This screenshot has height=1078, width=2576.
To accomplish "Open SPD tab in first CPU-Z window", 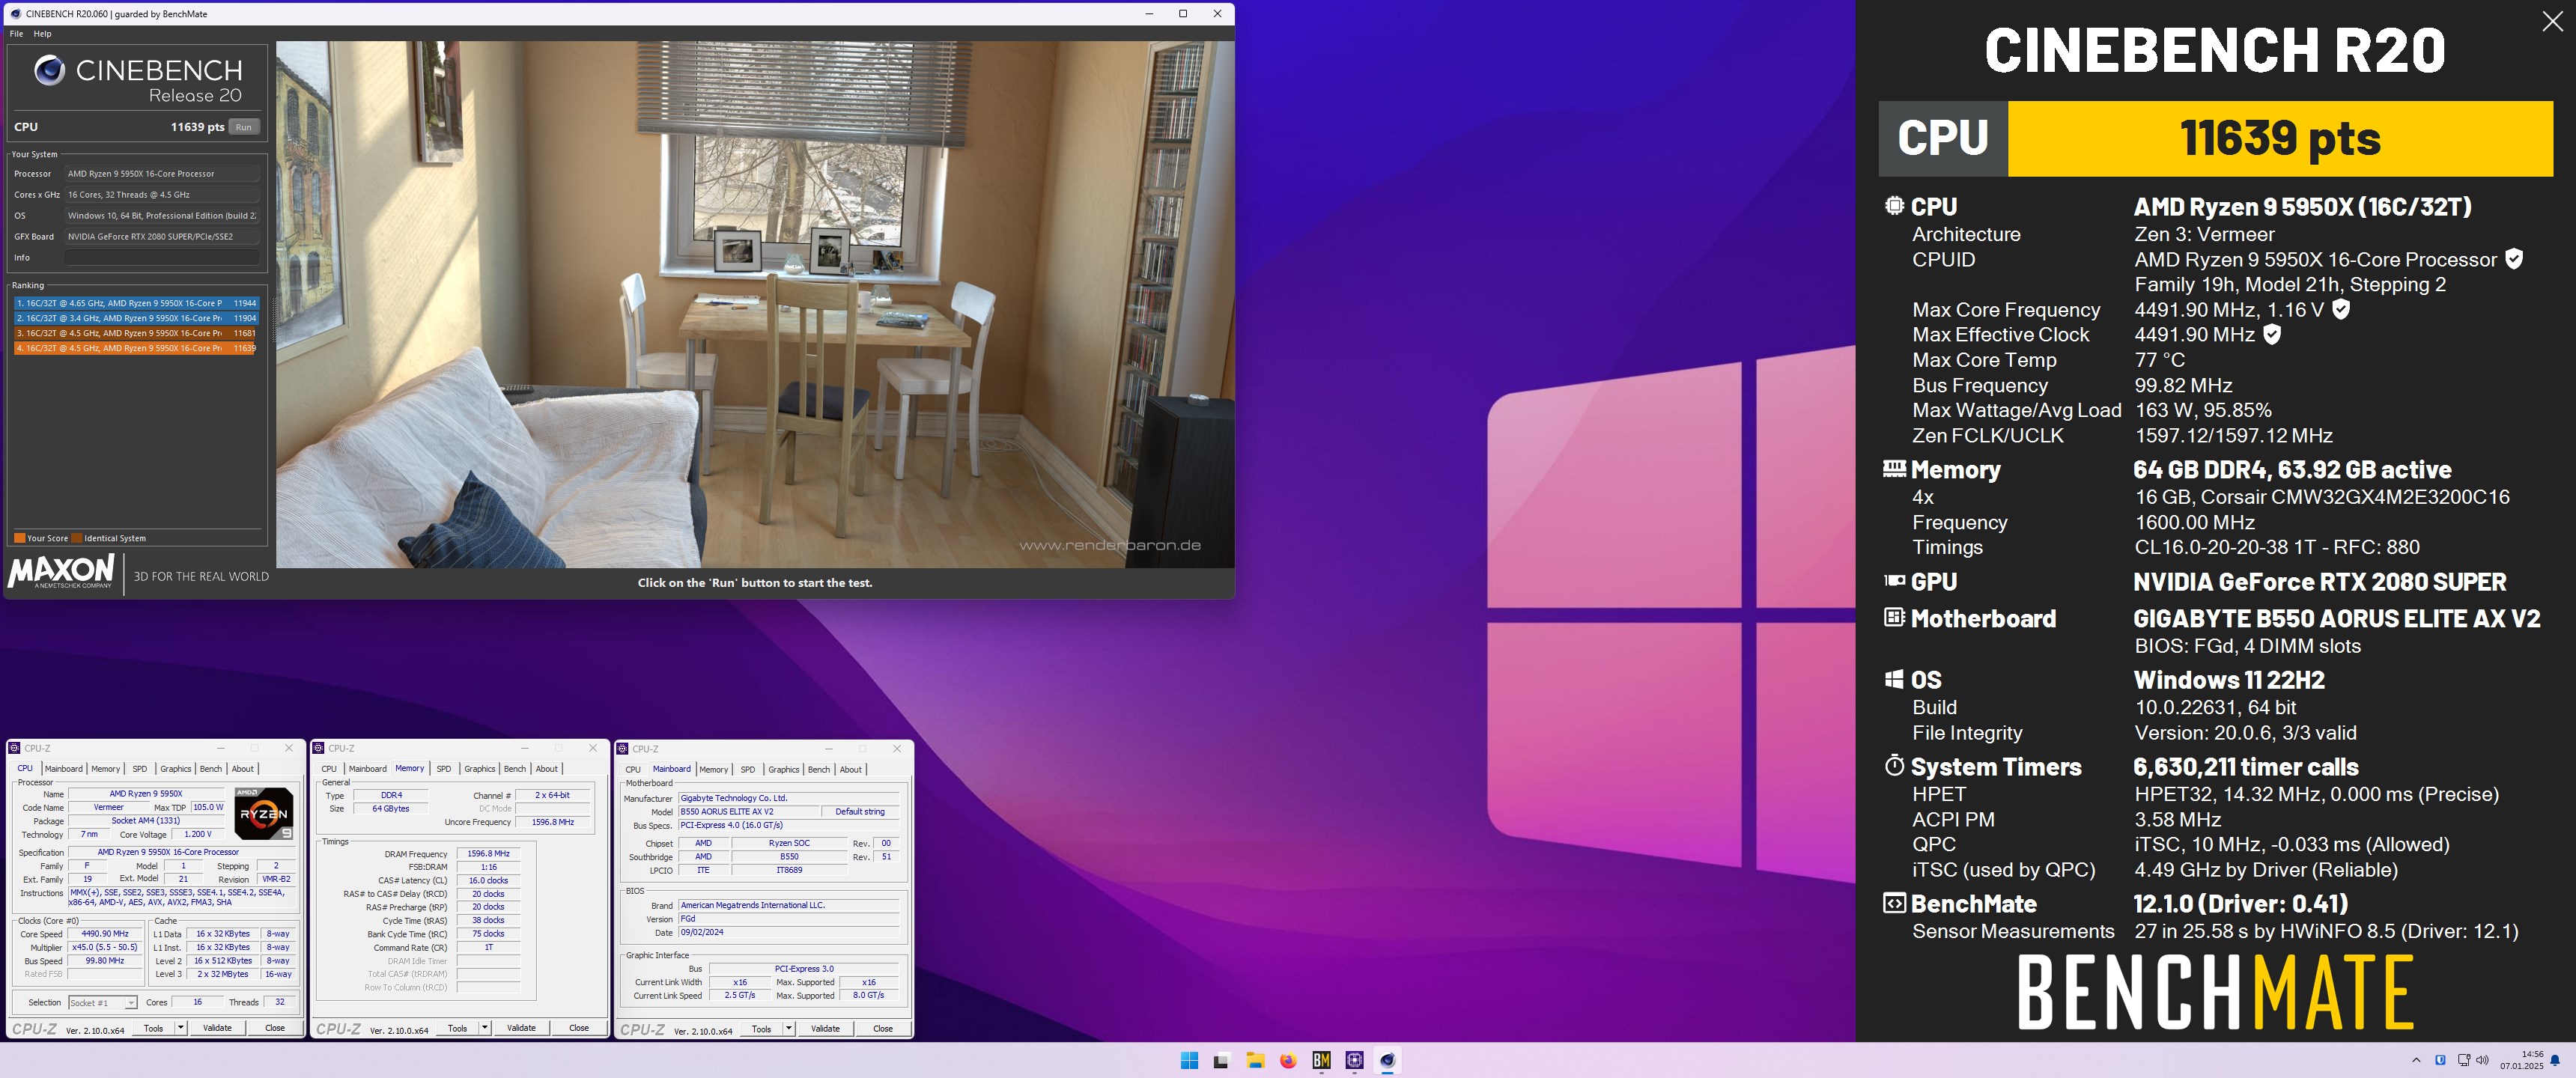I will (x=140, y=769).
